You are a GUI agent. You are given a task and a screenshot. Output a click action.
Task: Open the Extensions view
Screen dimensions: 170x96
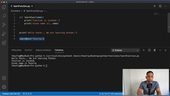pyautogui.click(x=4, y=43)
